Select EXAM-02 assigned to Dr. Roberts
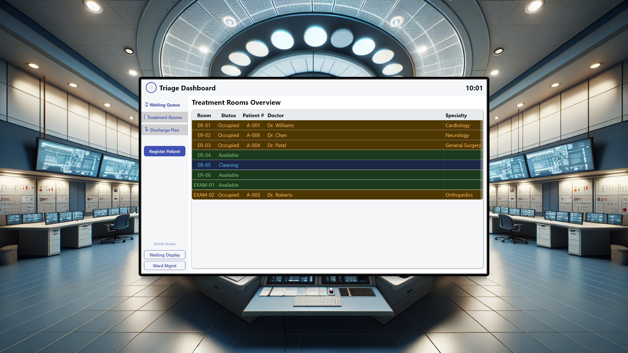The height and width of the screenshot is (353, 628). [x=337, y=195]
